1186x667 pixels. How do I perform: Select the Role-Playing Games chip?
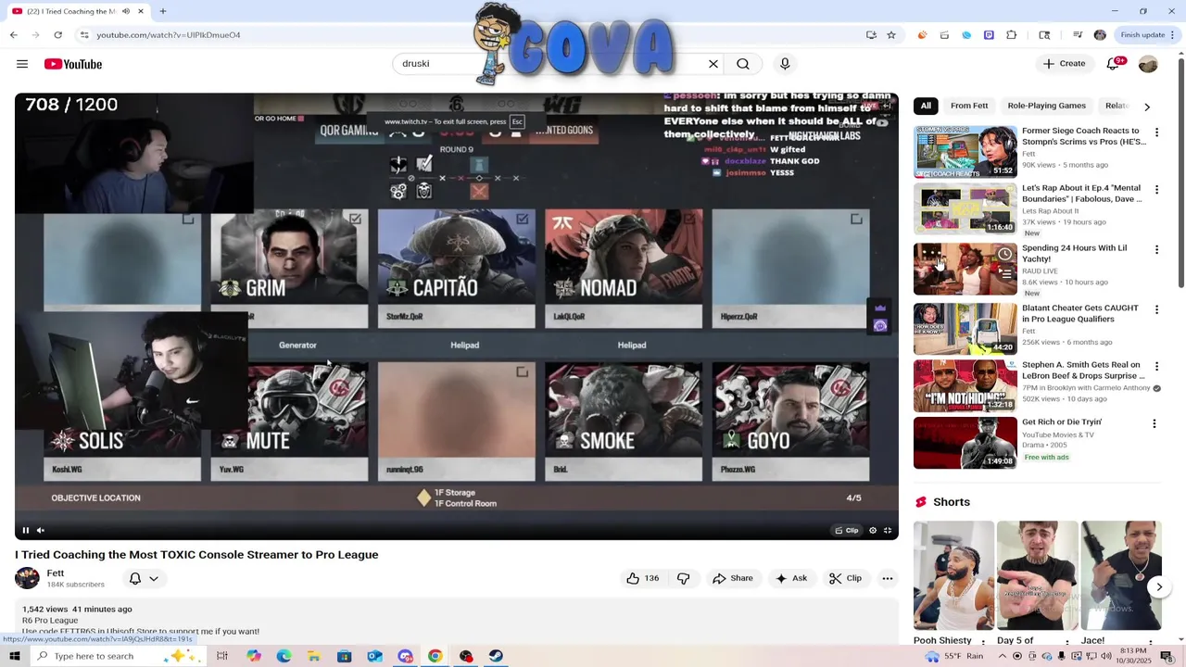[1046, 106]
